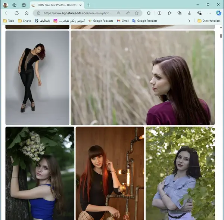Open the browser profile avatar

pos(6,5)
